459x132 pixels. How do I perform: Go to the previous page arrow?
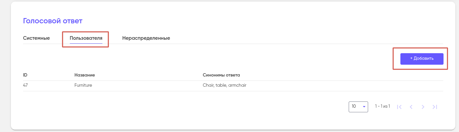411,107
